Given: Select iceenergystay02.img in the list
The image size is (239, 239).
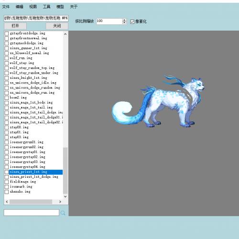Looking at the screenshot, I should [28, 157].
